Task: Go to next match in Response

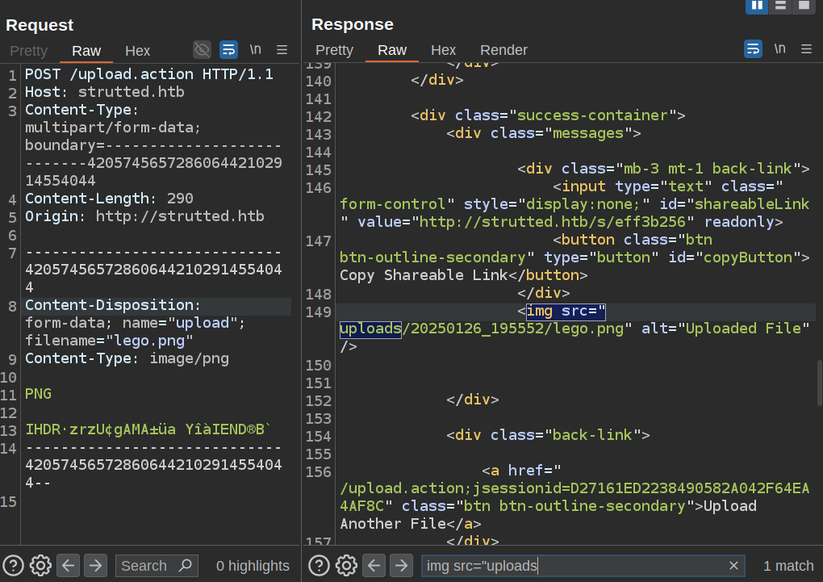Action: (401, 565)
